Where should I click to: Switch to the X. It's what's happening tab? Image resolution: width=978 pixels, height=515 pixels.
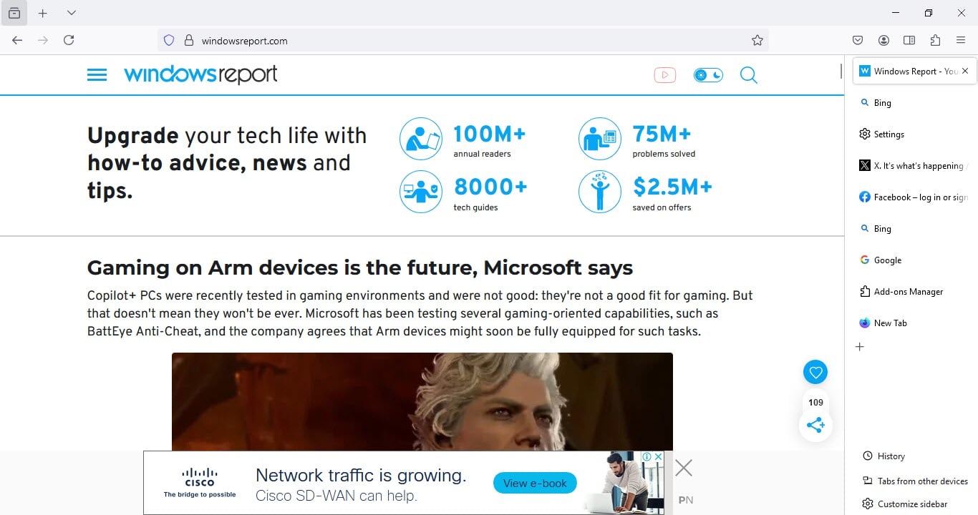click(x=913, y=166)
